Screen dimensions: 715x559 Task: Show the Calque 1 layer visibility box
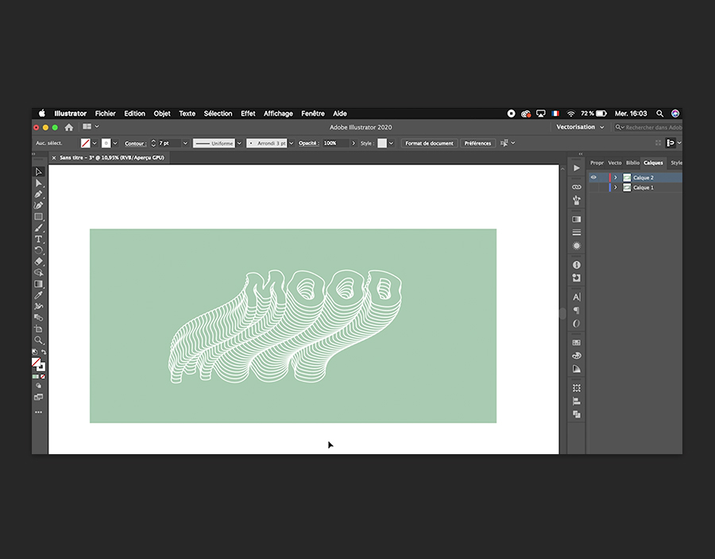593,187
